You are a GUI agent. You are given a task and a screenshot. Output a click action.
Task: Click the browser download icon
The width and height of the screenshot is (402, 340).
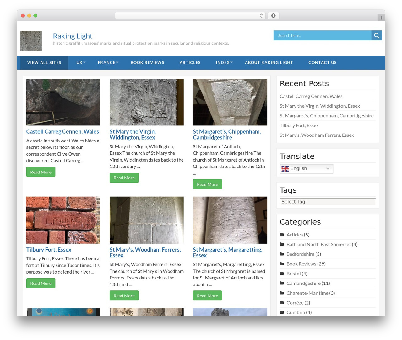pos(274,16)
